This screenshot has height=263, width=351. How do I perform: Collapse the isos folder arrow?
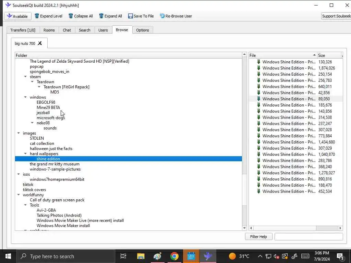19,174
